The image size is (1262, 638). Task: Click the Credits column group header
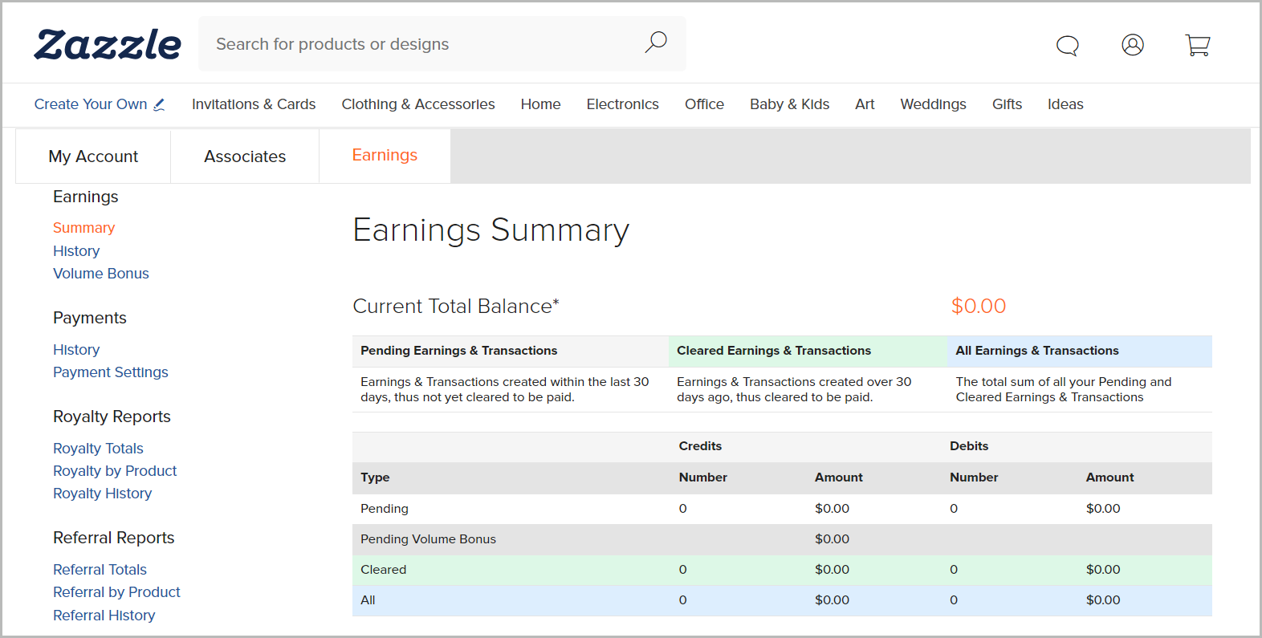pos(700,446)
